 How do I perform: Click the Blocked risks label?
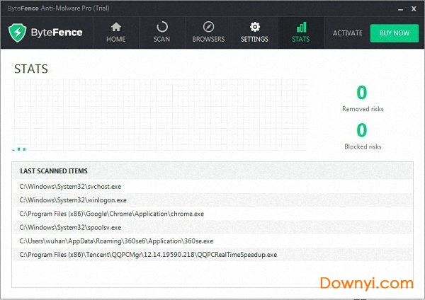click(x=363, y=146)
